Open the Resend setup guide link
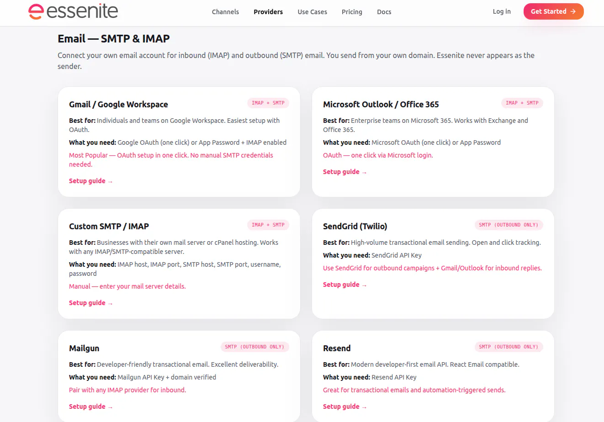The image size is (604, 422). [344, 406]
